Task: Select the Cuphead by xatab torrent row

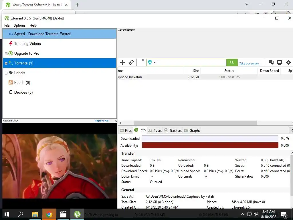Action: point(205,77)
